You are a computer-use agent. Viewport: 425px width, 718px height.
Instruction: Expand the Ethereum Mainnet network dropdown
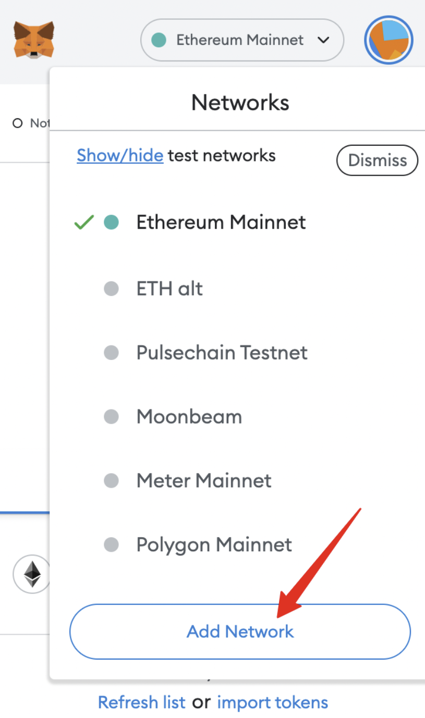[242, 40]
